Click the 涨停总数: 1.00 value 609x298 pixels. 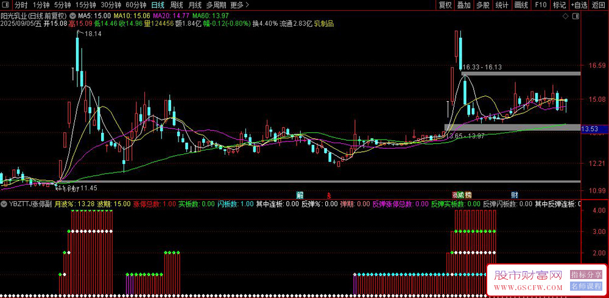(x=155, y=204)
